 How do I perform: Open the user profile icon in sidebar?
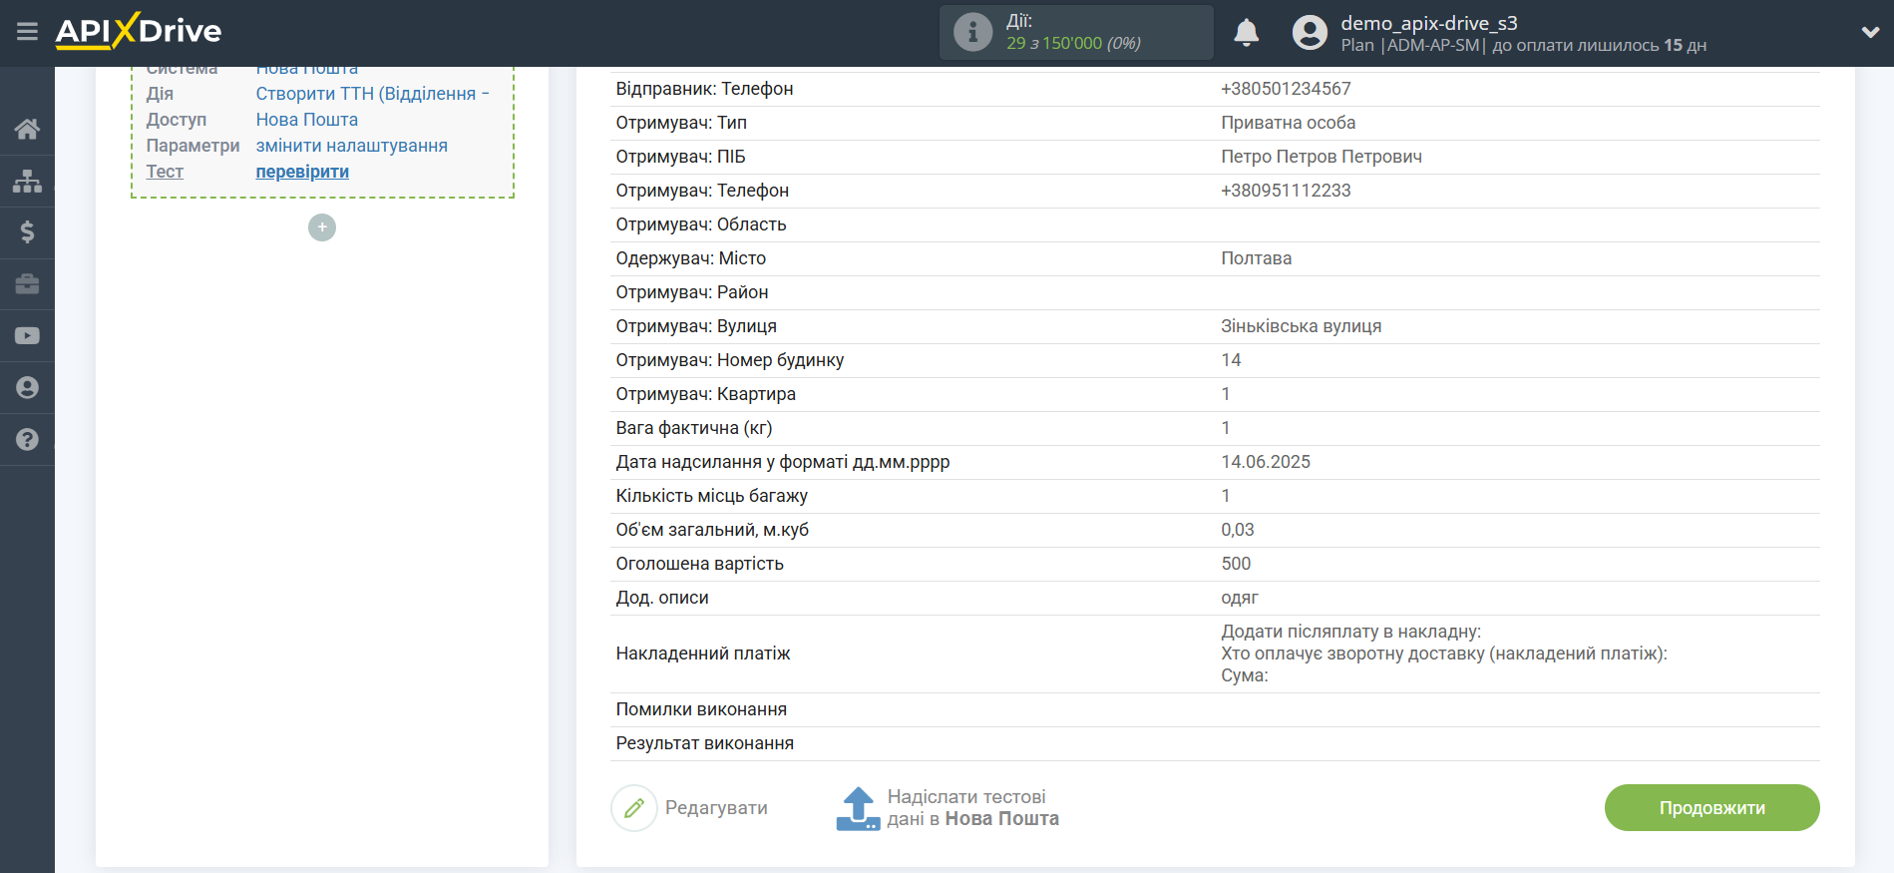pyautogui.click(x=27, y=388)
